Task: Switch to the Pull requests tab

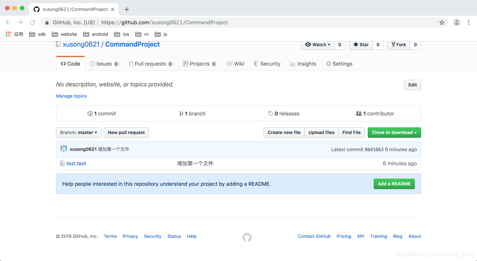Action: click(151, 64)
